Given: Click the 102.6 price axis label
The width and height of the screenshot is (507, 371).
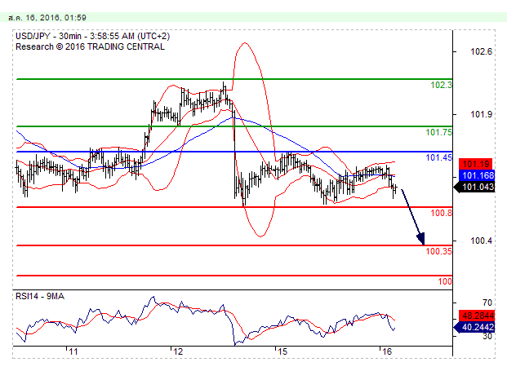Looking at the screenshot, I should click(481, 51).
